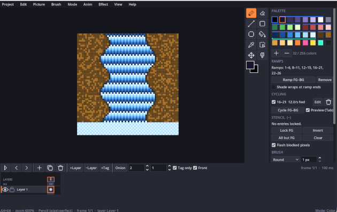Start animation playback

5,168
